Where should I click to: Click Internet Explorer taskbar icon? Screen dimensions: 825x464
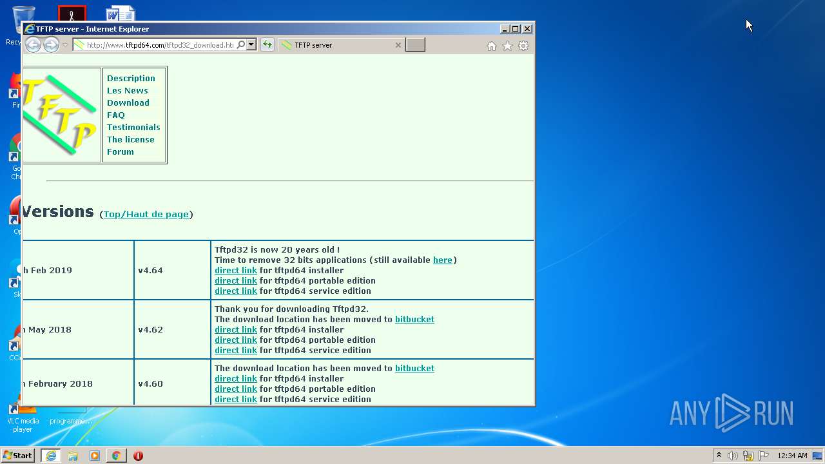tap(51, 456)
